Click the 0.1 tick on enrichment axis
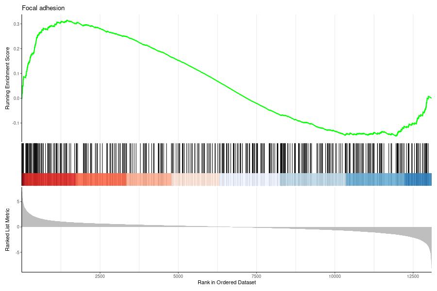Image resolution: width=437 pixels, height=291 pixels. tap(17, 74)
